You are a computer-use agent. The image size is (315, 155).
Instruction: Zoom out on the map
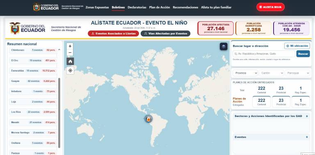pyautogui.click(x=70, y=53)
